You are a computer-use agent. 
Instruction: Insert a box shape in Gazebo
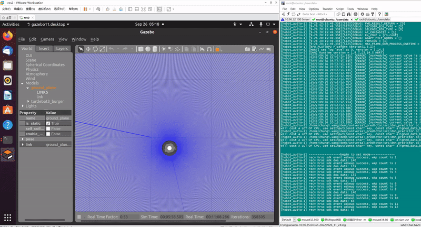141,49
